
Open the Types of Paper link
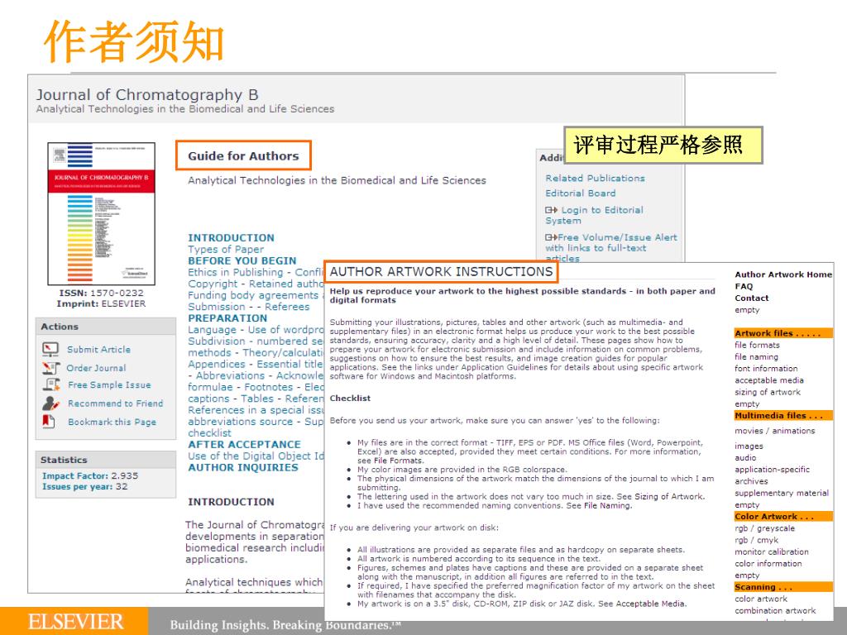coord(226,249)
